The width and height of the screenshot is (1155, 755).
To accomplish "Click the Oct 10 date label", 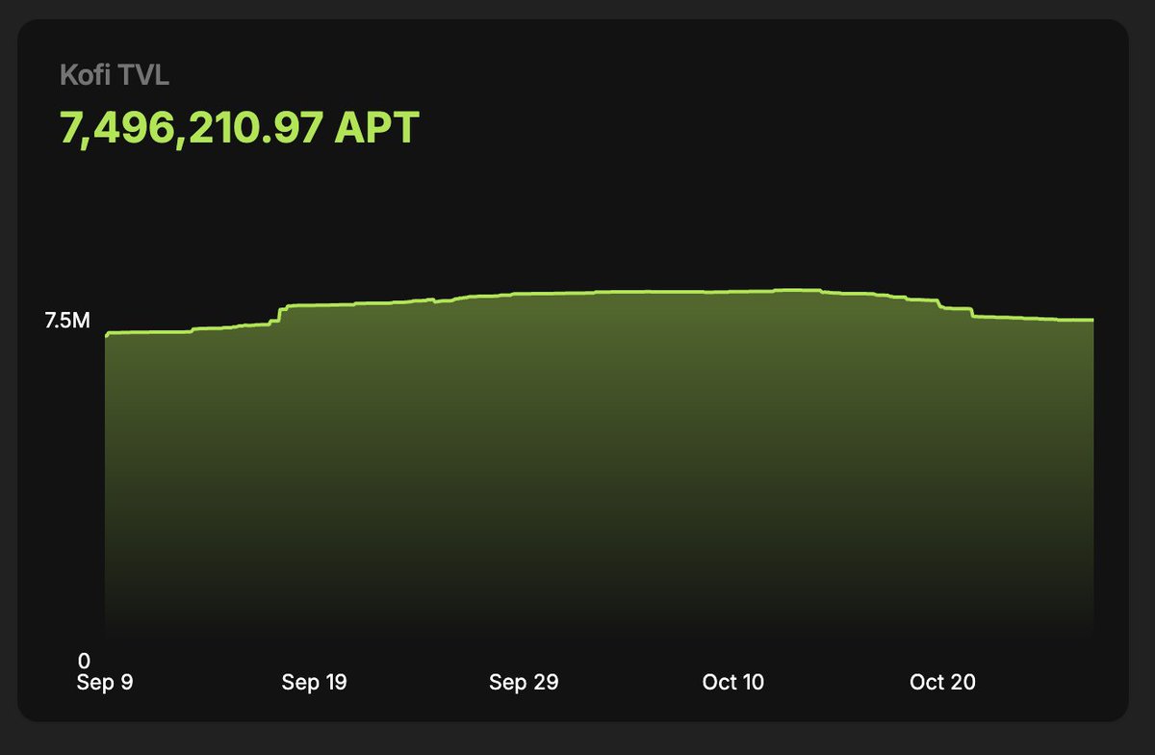I will click(x=733, y=683).
